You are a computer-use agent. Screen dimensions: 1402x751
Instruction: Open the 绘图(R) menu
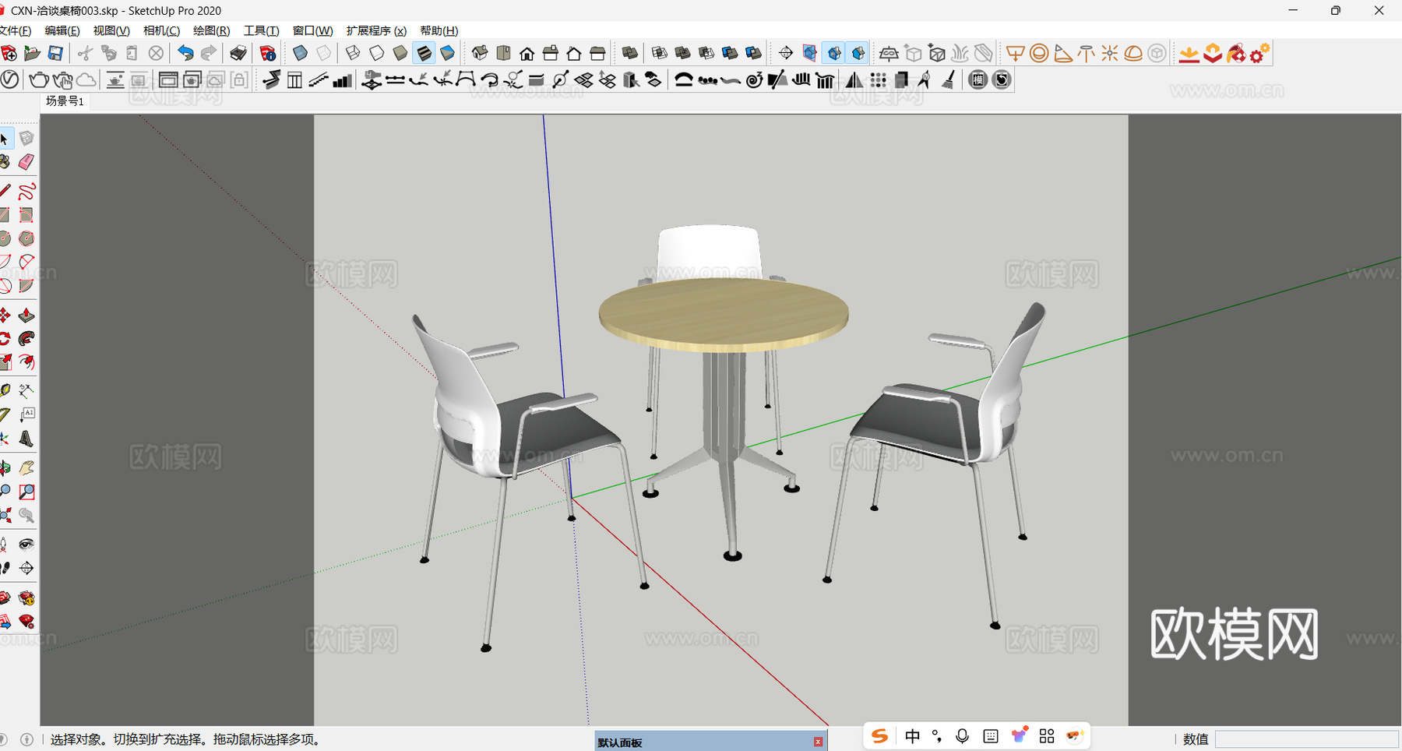point(211,30)
